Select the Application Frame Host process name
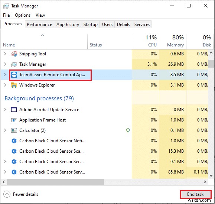Screen dimensions: 215x204 (x=42, y=120)
